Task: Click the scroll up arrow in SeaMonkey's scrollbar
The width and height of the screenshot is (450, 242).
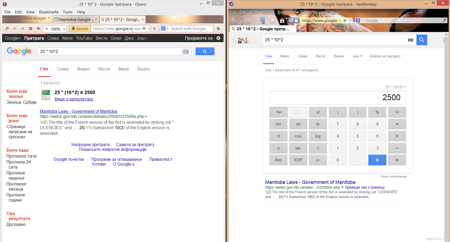Action: pyautogui.click(x=447, y=35)
